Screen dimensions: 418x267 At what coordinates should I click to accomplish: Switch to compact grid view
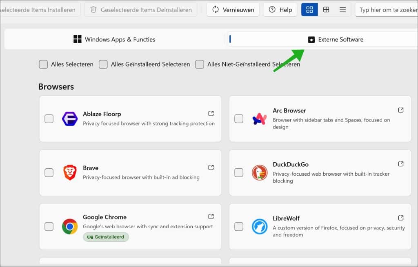click(x=326, y=10)
